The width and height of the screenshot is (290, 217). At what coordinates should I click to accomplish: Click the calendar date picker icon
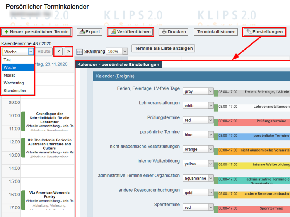(x=79, y=52)
